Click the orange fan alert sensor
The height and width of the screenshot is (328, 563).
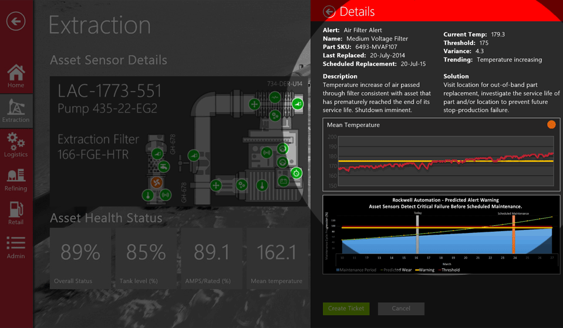[156, 183]
